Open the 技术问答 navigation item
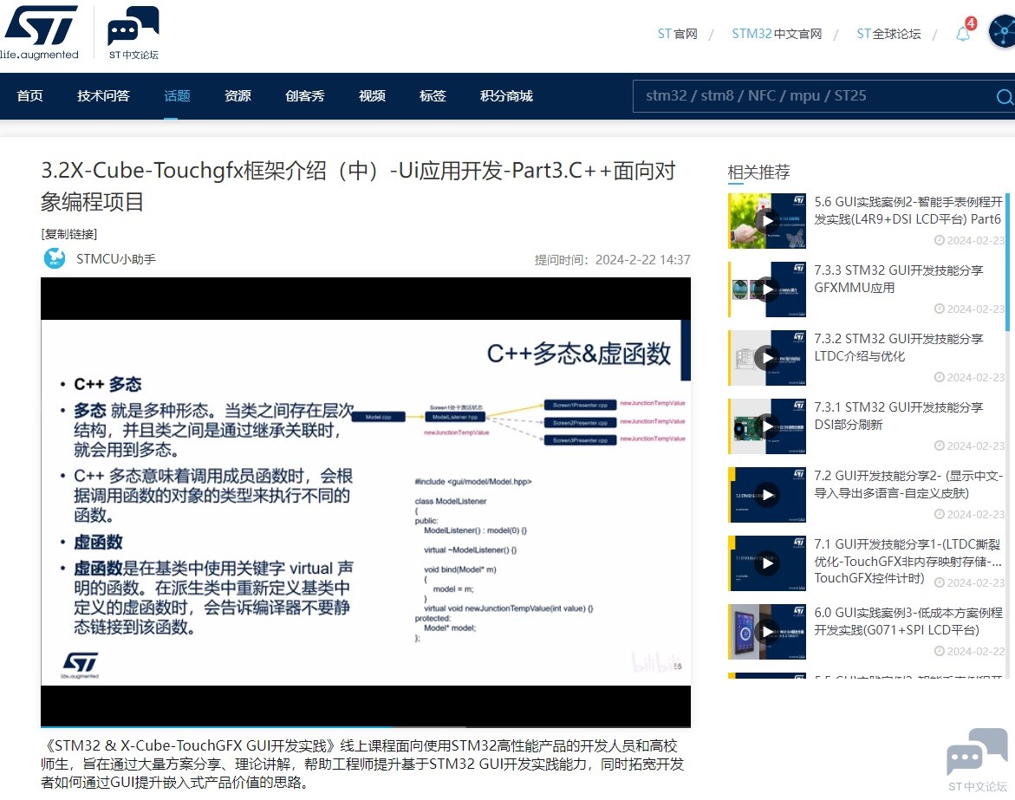This screenshot has height=800, width=1015. tap(103, 96)
